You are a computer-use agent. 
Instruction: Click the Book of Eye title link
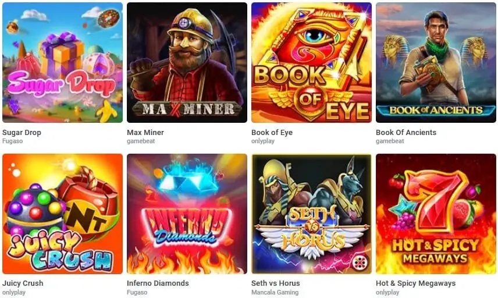pos(272,133)
